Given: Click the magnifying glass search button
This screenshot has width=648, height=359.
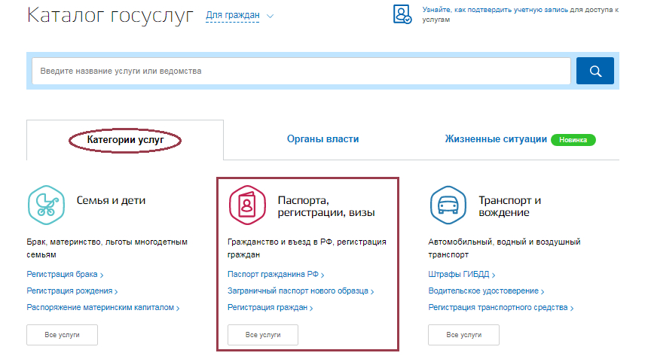Looking at the screenshot, I should pyautogui.click(x=595, y=71).
